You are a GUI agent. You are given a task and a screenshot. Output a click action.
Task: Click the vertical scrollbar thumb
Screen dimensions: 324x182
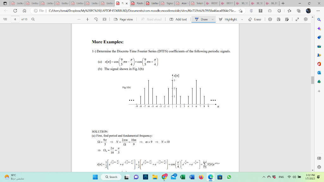click(x=312, y=80)
